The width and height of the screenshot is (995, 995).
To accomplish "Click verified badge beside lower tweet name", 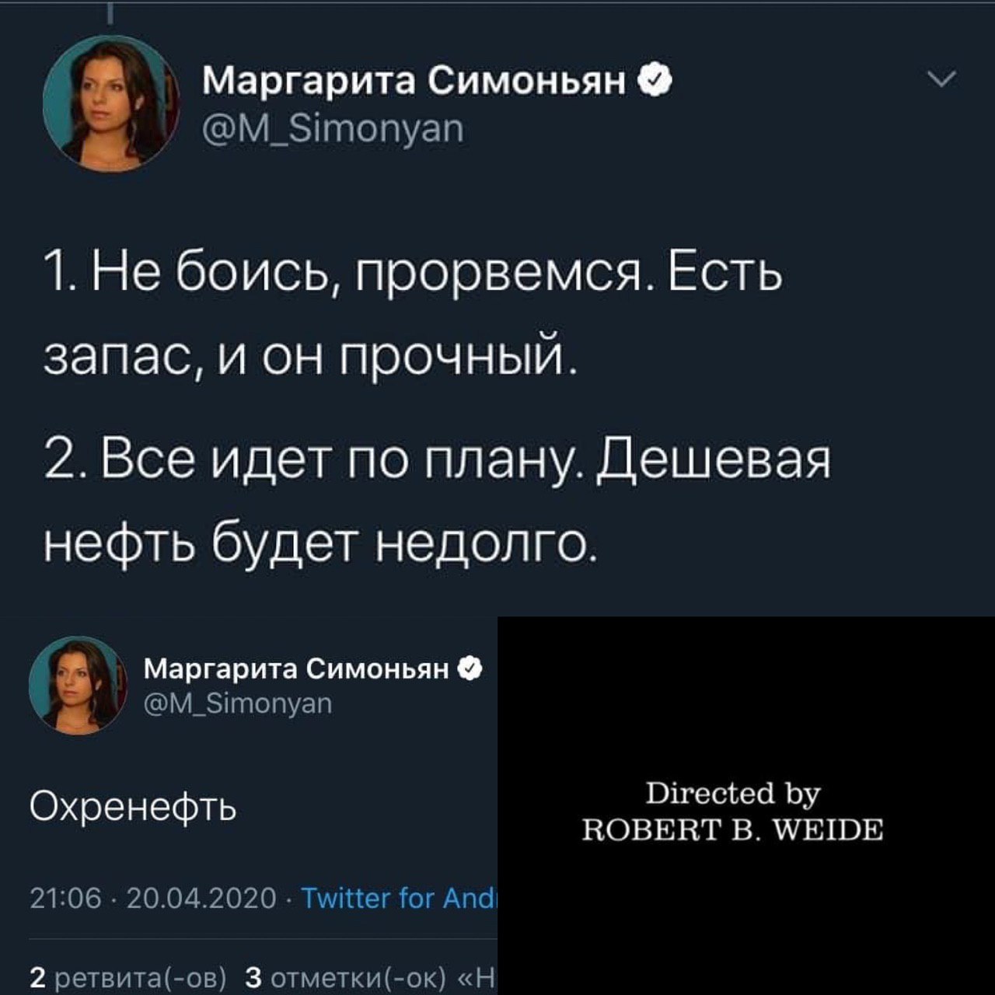I will point(471,669).
